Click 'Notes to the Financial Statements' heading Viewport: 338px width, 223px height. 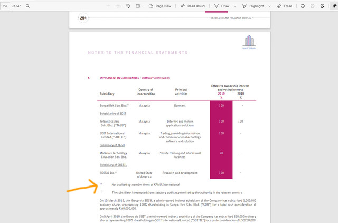[138, 53]
